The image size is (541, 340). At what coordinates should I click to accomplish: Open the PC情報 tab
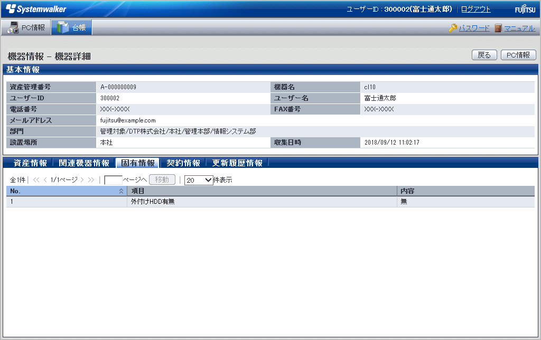(x=26, y=27)
